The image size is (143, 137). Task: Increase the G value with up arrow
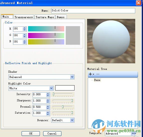pyautogui.click(x=24, y=35)
